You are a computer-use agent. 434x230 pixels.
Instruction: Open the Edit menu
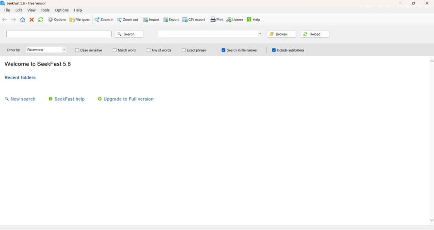[x=19, y=10]
